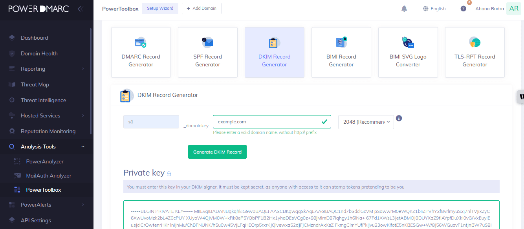524x229 pixels.
Task: Collapse the sidebar with double-chevron icon
Action: click(80, 9)
